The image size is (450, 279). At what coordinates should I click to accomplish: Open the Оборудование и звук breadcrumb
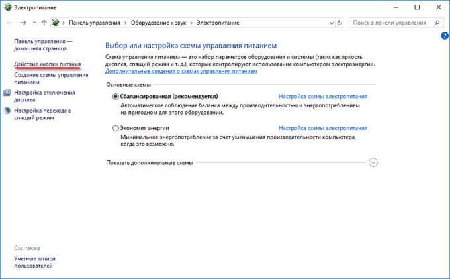(158, 23)
